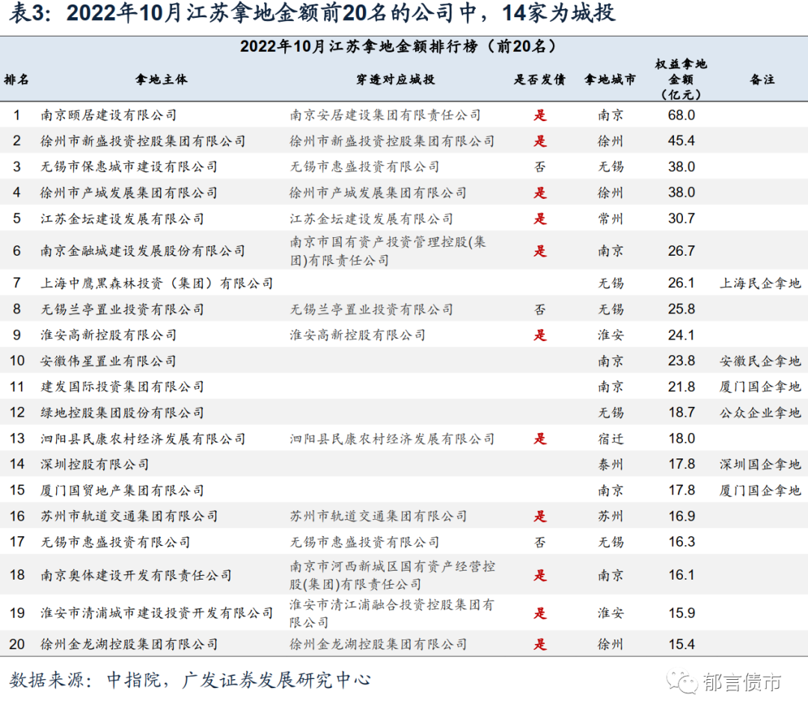Click the cell '泗阳县民康农村经济发展有限公司' under 拿地主体
Viewport: 808px width, 718px height.
143,439
